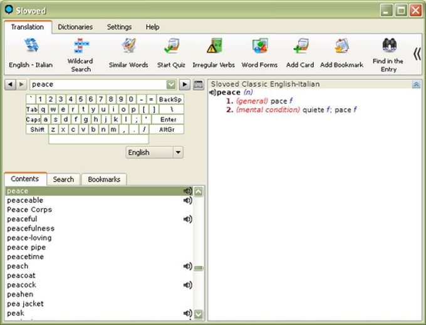Click Add Bookmark icon
This screenshot has height=325, width=426.
pos(342,45)
